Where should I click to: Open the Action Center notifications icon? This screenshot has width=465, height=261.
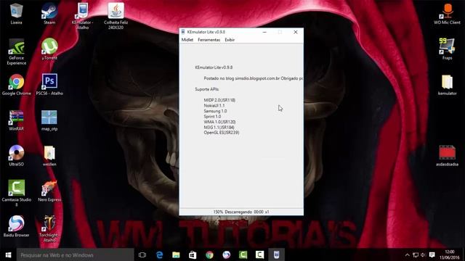[432, 254]
